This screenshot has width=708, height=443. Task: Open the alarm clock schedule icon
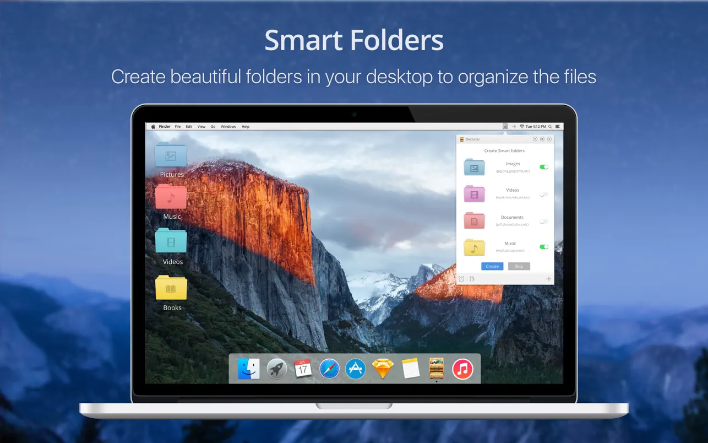coord(461,279)
